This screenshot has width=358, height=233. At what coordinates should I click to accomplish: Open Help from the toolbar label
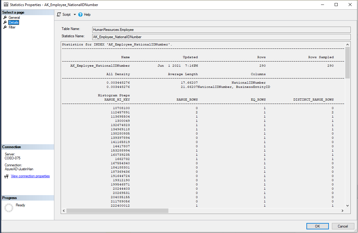[x=87, y=15]
